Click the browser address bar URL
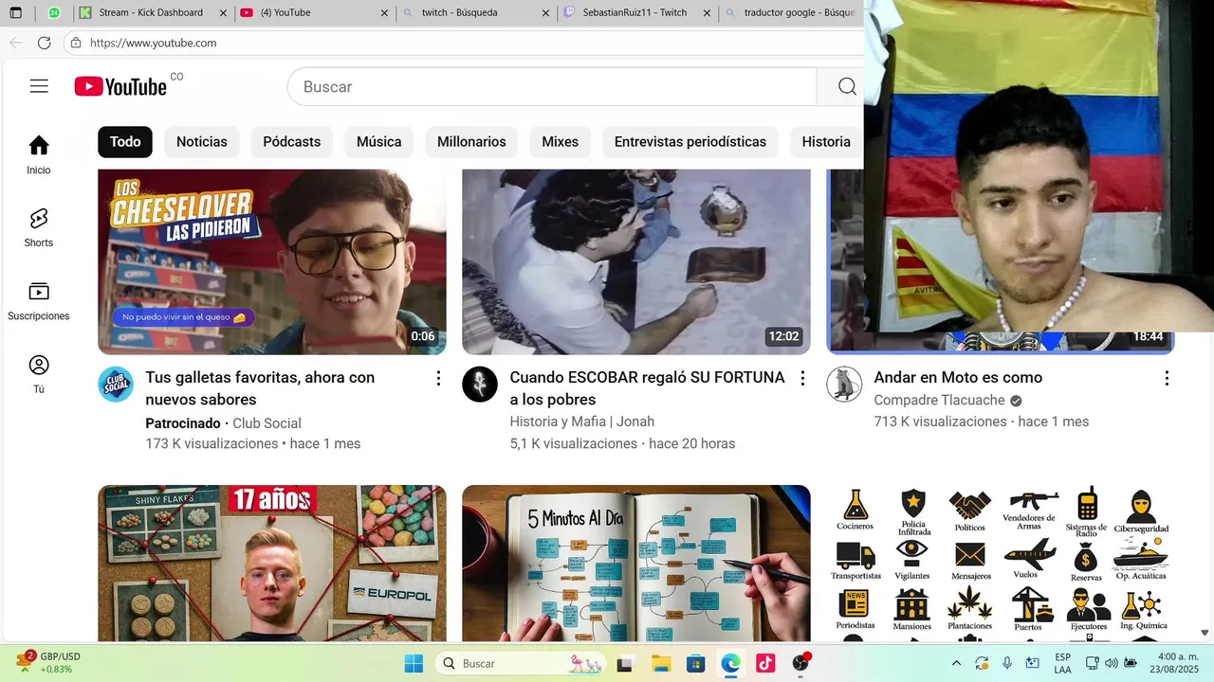 [154, 43]
